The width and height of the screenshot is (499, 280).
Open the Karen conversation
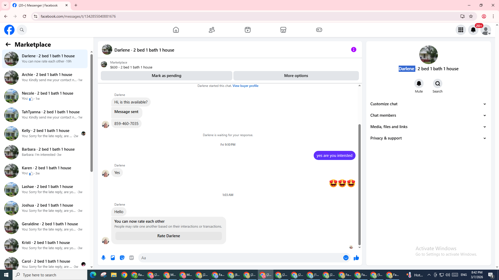45,171
